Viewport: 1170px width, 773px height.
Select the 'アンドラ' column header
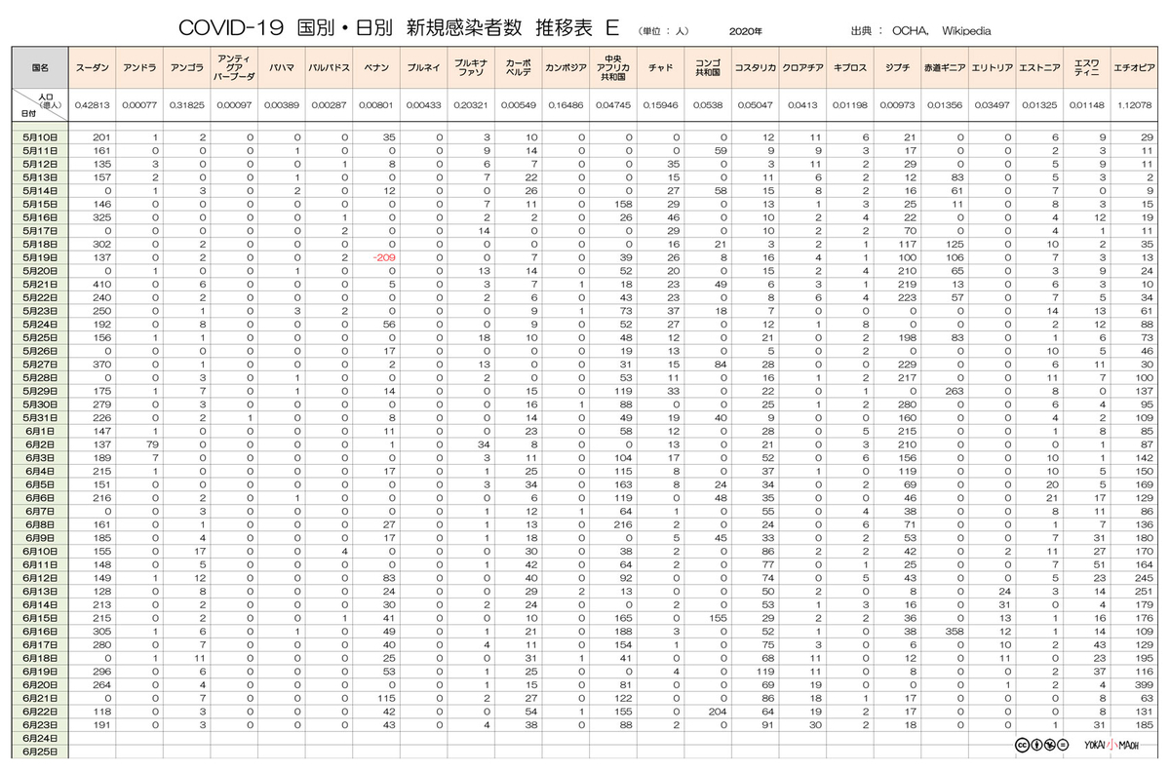138,69
